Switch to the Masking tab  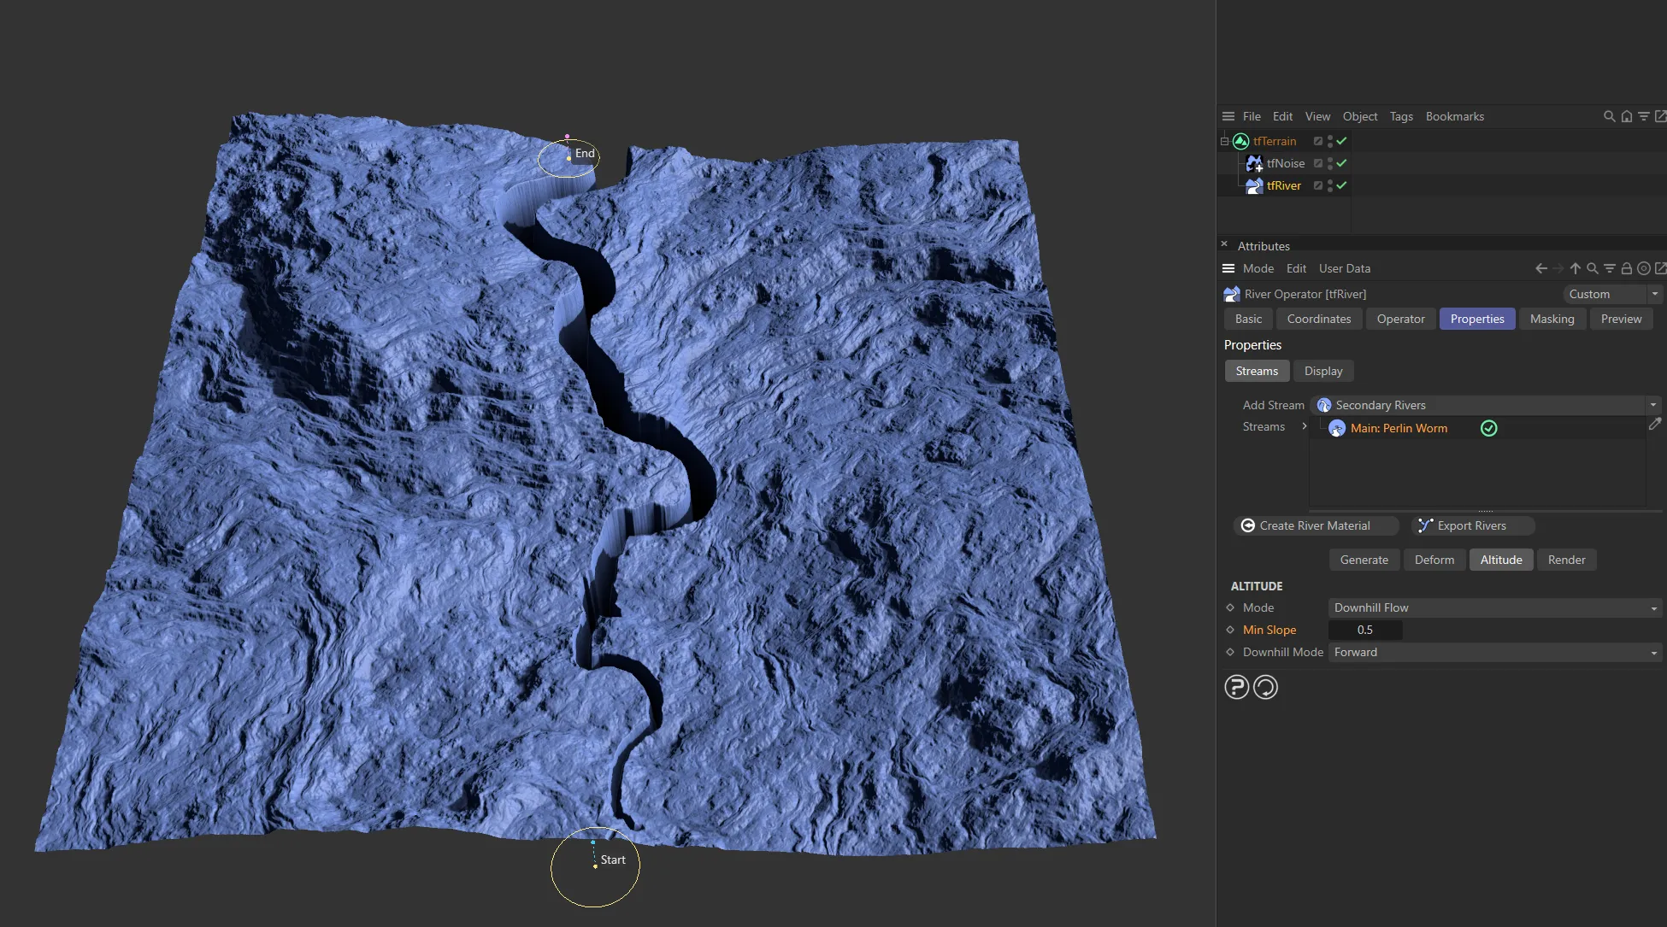[1552, 319]
